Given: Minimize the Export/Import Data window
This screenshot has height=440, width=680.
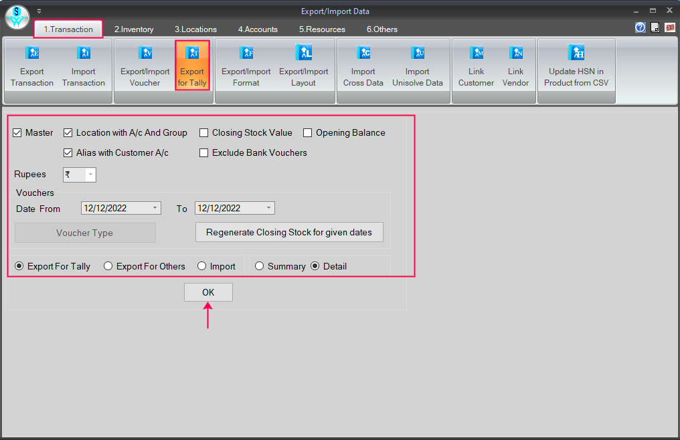Looking at the screenshot, I should click(636, 11).
